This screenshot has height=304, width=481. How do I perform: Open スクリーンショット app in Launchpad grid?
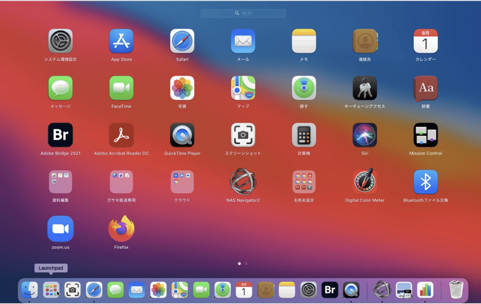tap(243, 135)
